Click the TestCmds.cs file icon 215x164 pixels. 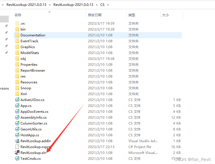(17, 158)
